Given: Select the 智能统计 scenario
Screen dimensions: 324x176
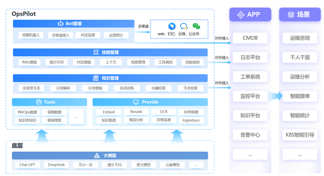Looking at the screenshot, I should point(300,115).
